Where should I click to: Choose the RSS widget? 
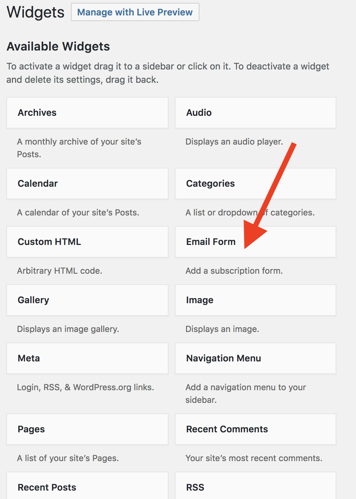tap(255, 487)
